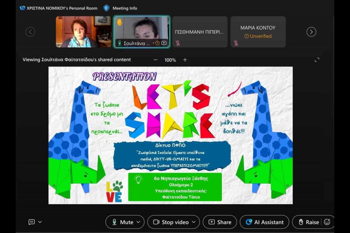The width and height of the screenshot is (350, 233).
Task: Click ΧΡΙΣΤΙΝΑ ΝΟΜΙΚΟΥ's Personal Room title
Action: pos(62,8)
